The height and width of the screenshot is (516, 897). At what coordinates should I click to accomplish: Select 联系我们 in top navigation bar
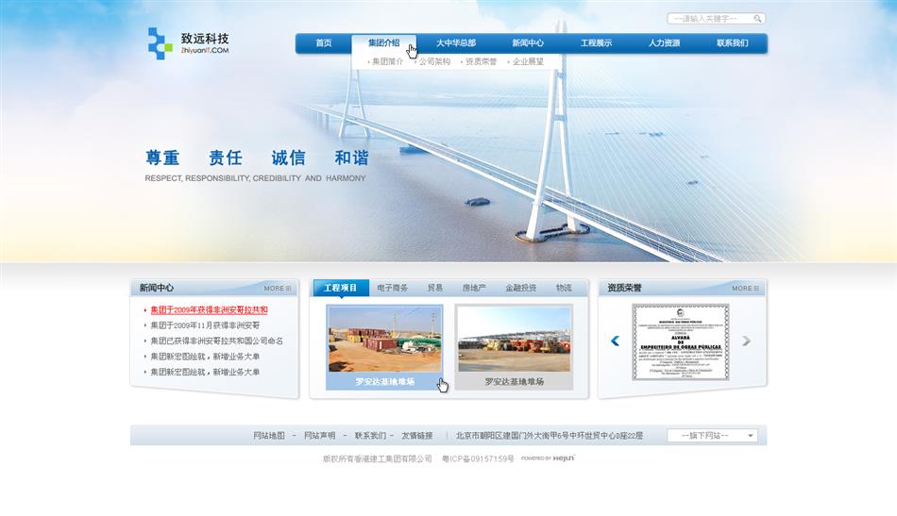tap(732, 43)
